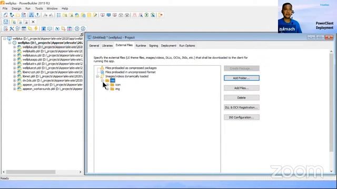
Task: Click the black X Close icon in toolbar
Action: [33, 22]
